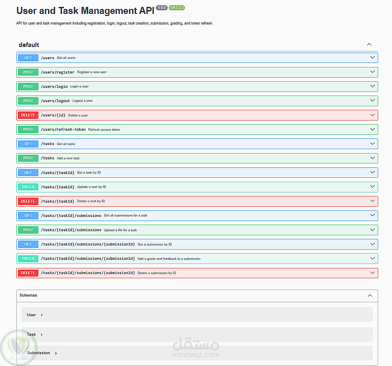Expand Get a submission by ID chevron
This screenshot has width=392, height=366.
tap(372, 244)
